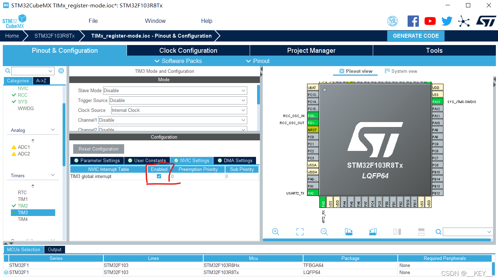
Task: Toggle the TIM3 global interrupt Enabled checkbox
Action: [159, 176]
